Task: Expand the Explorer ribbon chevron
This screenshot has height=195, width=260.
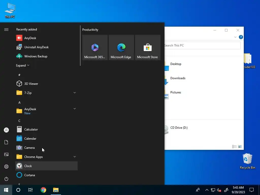Action: [235, 37]
